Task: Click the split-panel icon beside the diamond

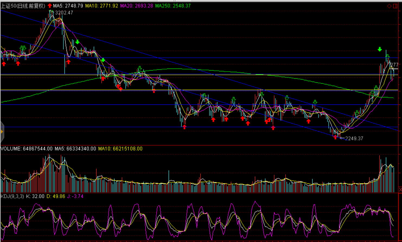Action: coord(396,6)
